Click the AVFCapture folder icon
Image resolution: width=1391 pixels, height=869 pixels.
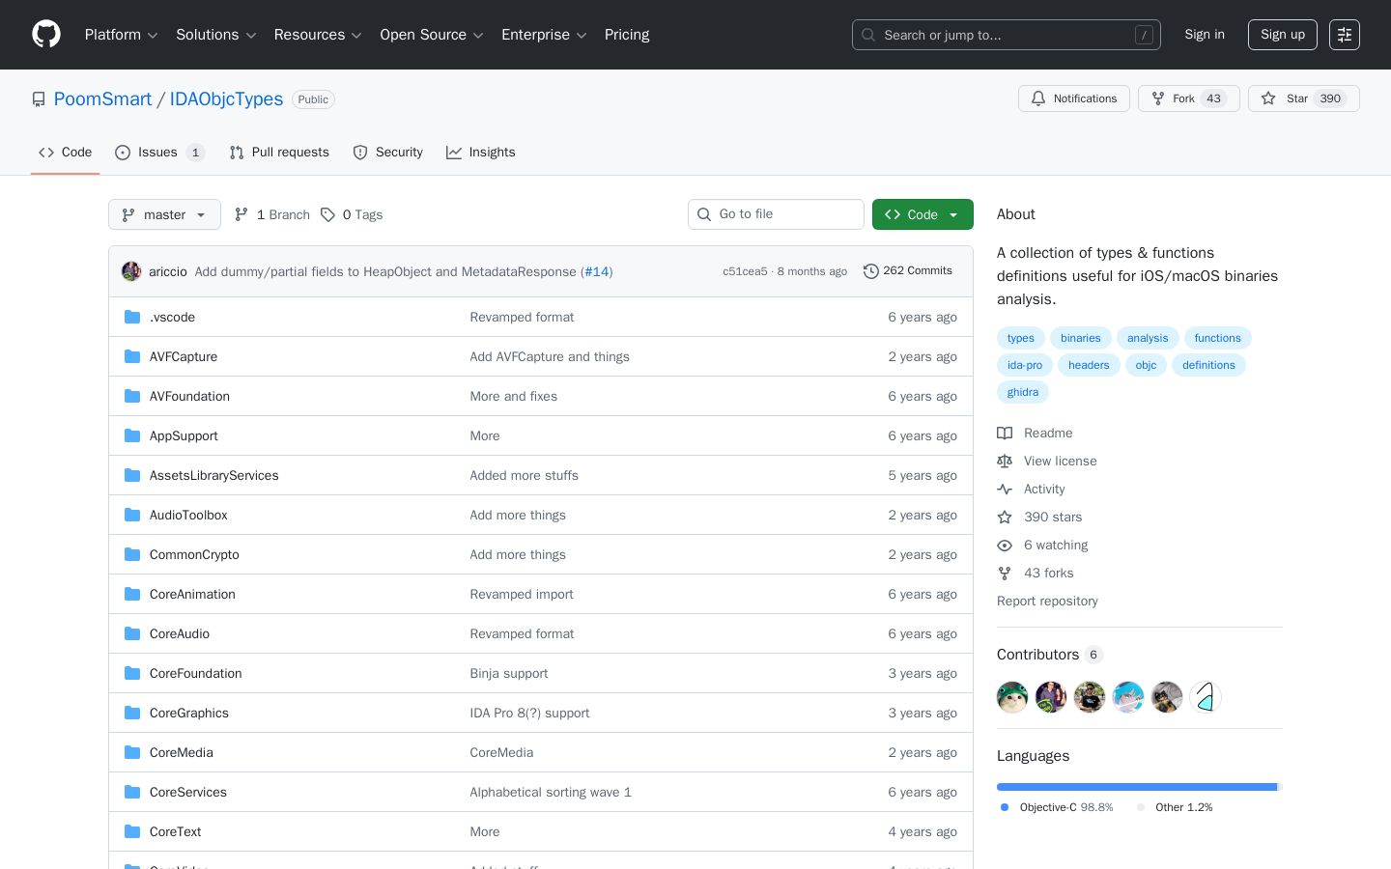pos(132,356)
